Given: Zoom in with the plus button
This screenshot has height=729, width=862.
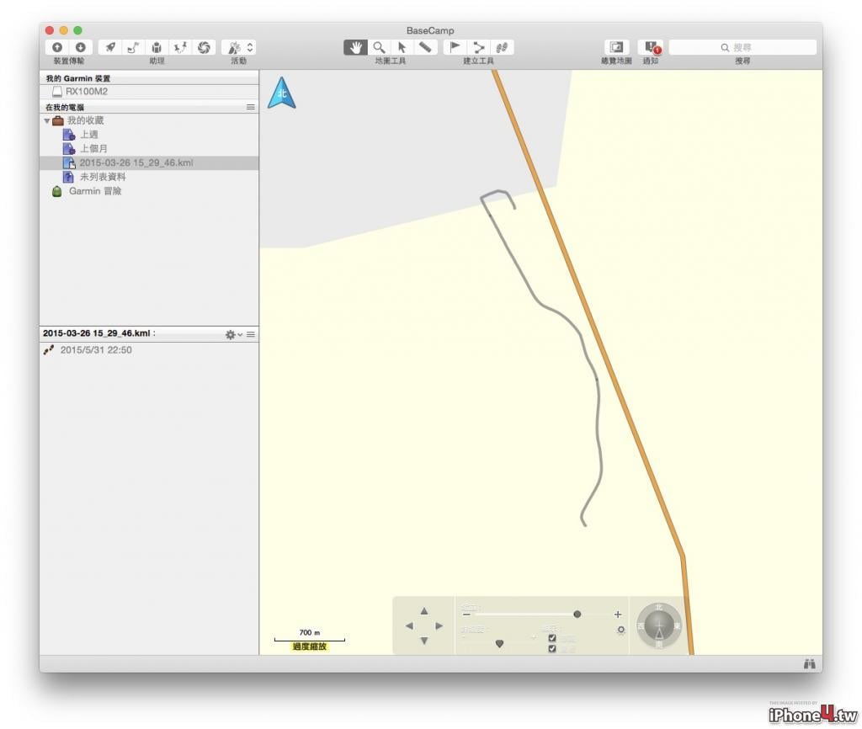Looking at the screenshot, I should pos(618,615).
